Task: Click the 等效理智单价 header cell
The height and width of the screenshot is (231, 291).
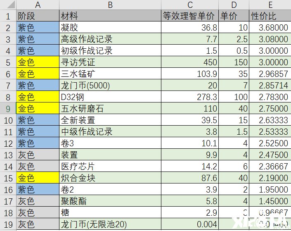Action: coord(190,16)
